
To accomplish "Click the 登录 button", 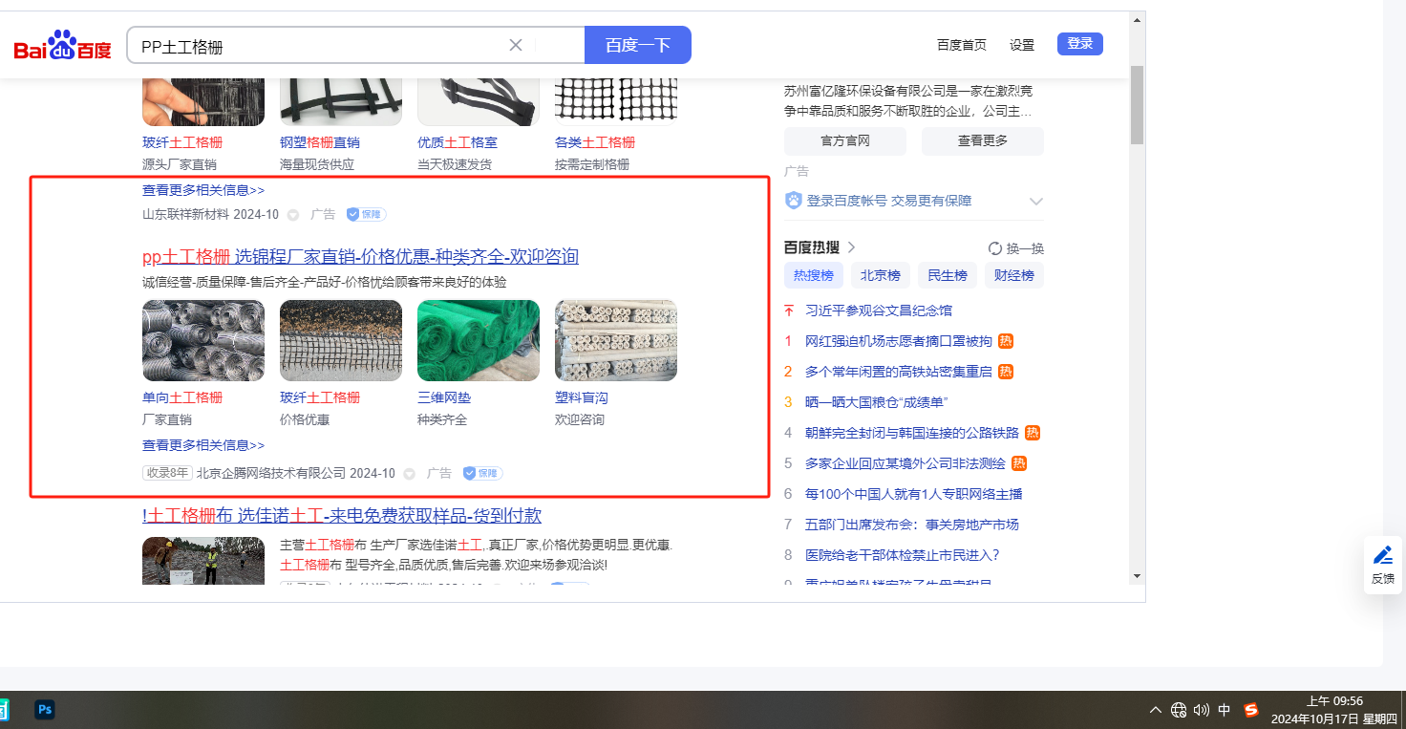I will coord(1080,44).
